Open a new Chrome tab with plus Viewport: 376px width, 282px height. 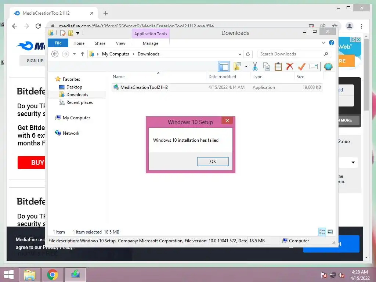coord(106,13)
